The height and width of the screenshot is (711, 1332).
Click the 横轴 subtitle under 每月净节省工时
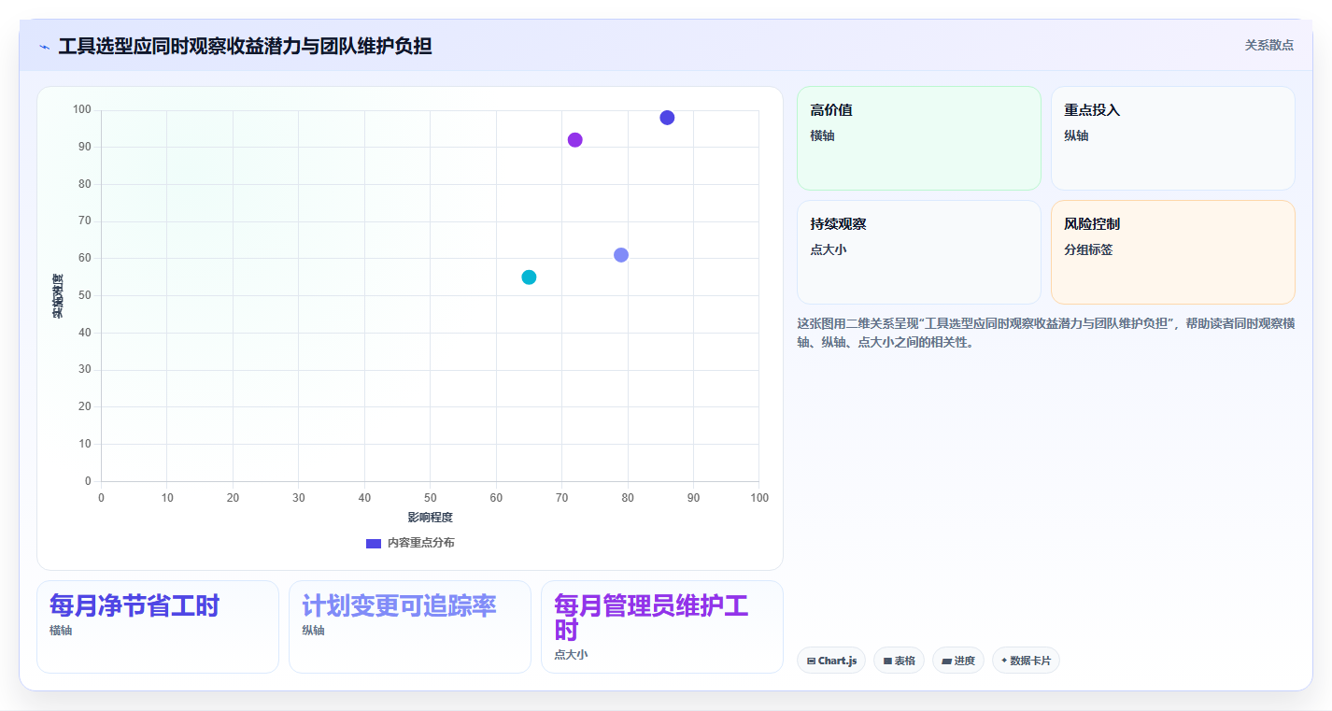click(61, 631)
